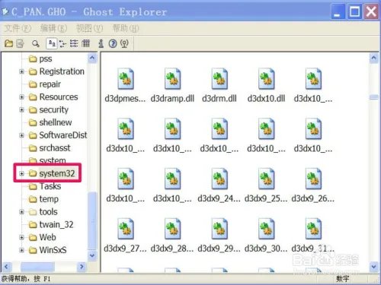Switch to large icons view in toolbar
This screenshot has width=381, height=285.
tap(52, 43)
